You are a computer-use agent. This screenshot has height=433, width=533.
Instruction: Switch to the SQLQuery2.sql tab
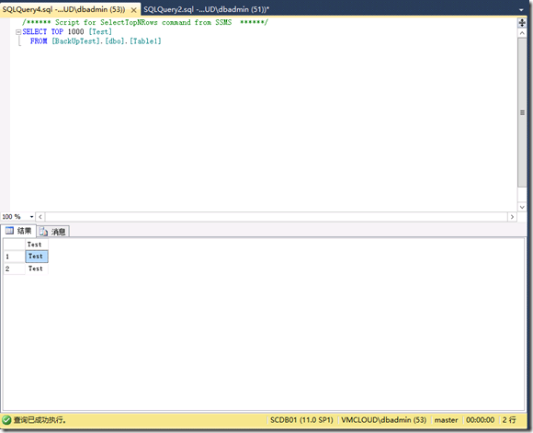(x=206, y=9)
